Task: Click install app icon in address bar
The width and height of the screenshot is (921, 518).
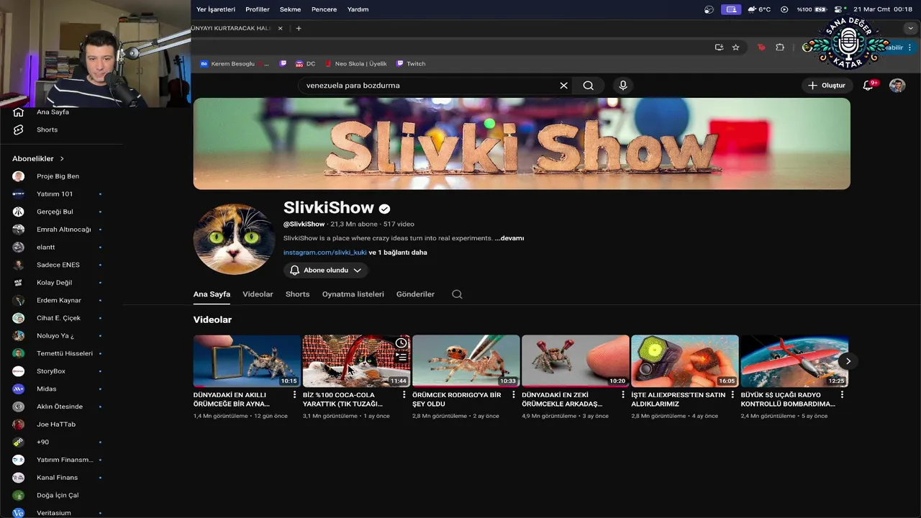Action: point(719,47)
